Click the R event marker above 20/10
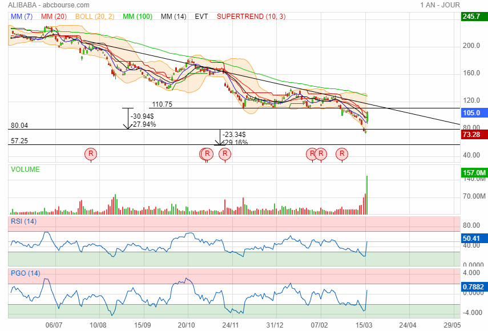The width and height of the screenshot is (488, 331). [x=207, y=154]
